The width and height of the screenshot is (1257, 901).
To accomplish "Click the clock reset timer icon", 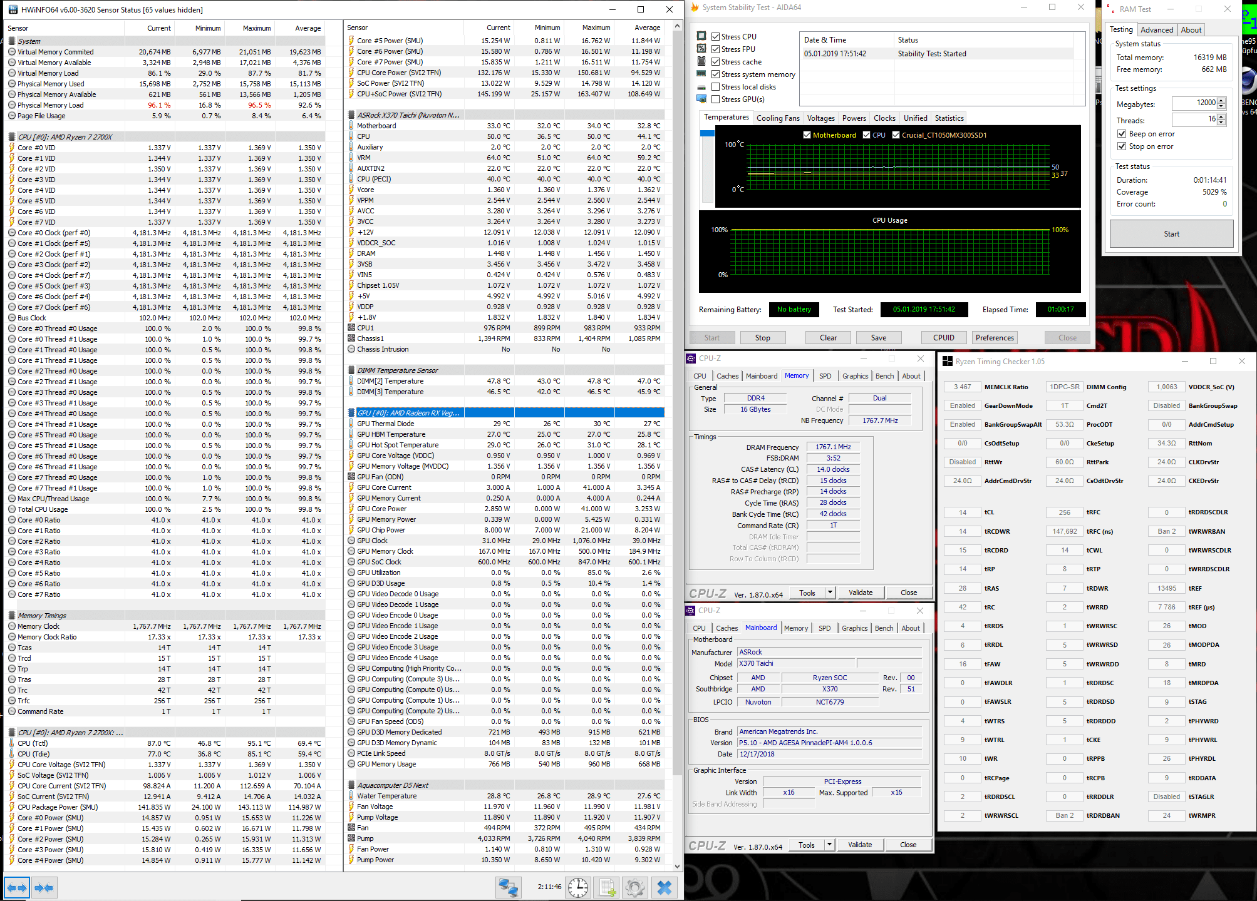I will [577, 887].
